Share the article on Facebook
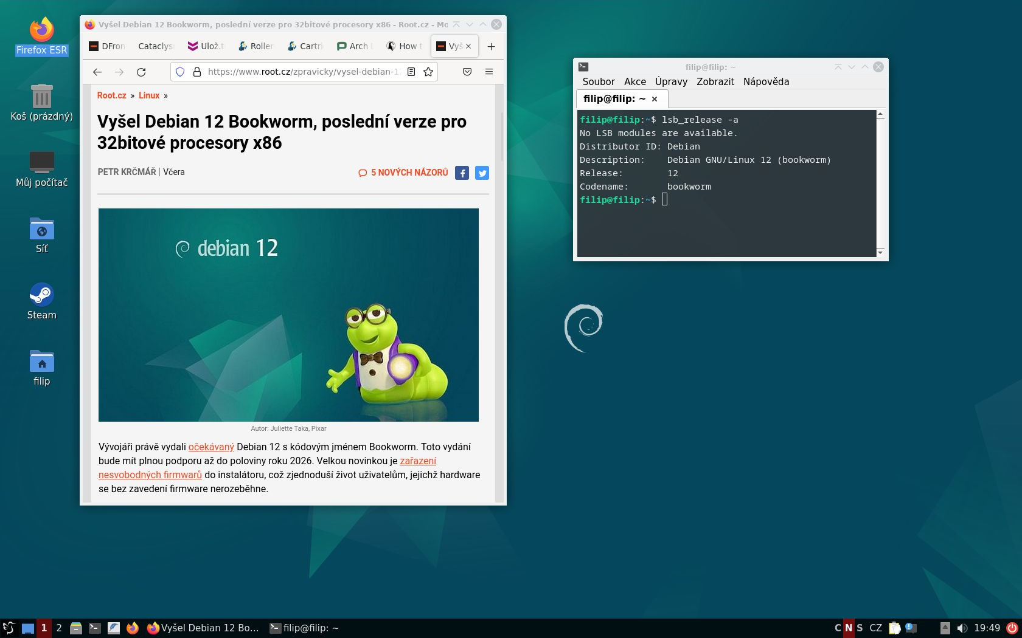This screenshot has width=1022, height=638. tap(462, 173)
